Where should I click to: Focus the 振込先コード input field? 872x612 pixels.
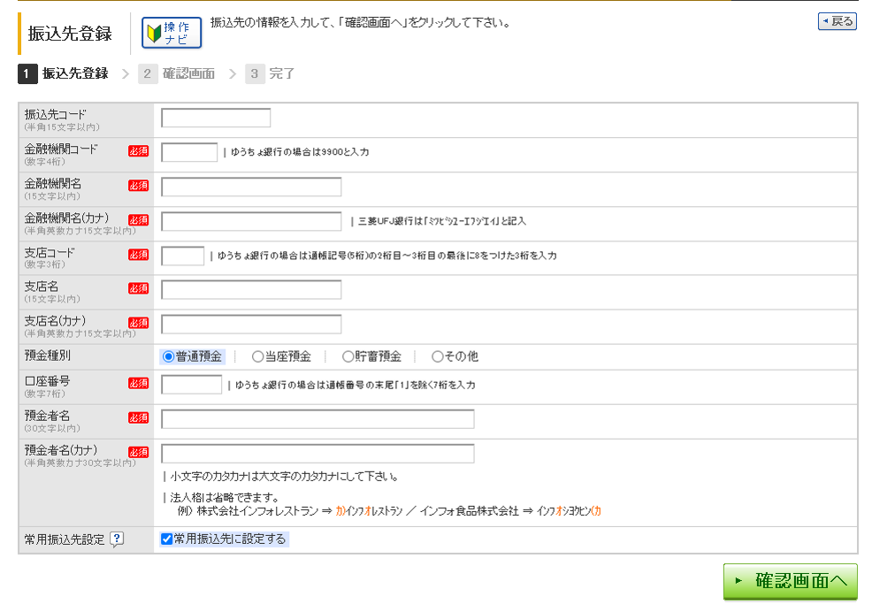[216, 118]
